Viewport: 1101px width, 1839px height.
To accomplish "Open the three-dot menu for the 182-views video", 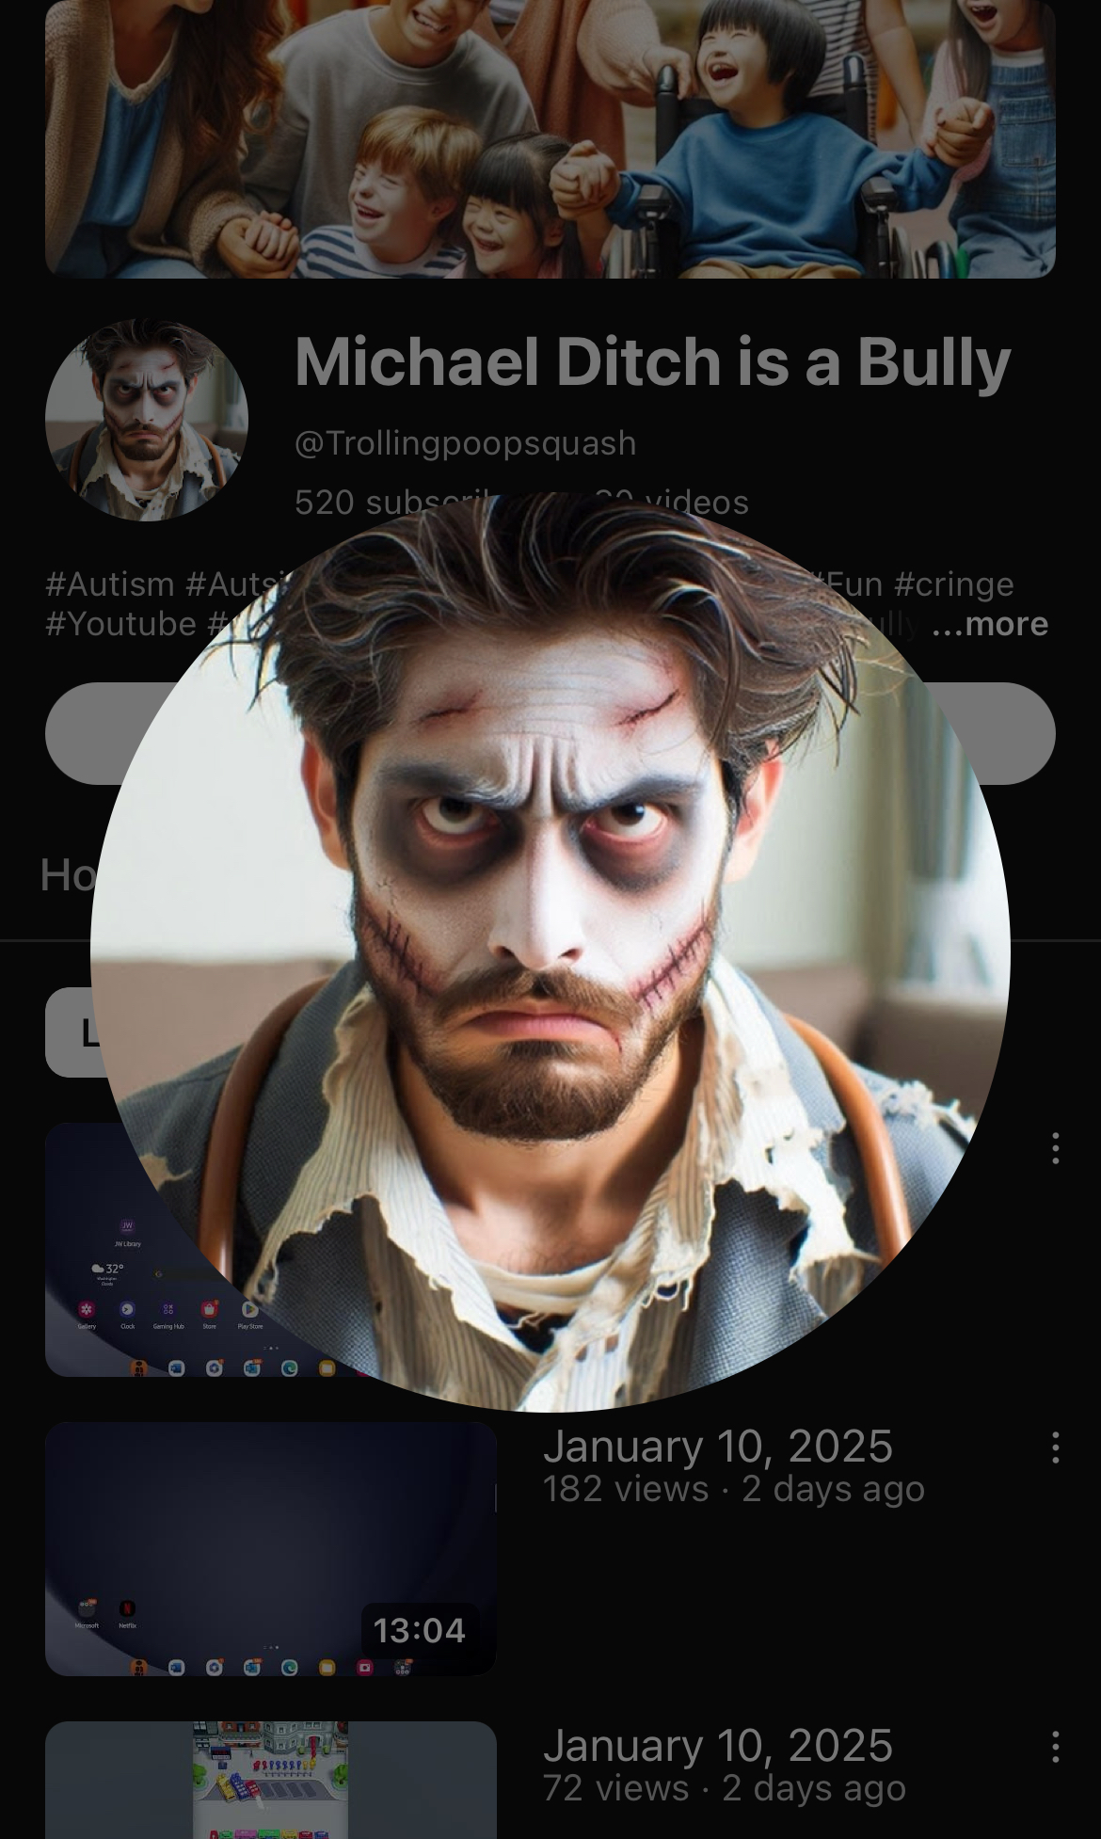I will [x=1055, y=1447].
